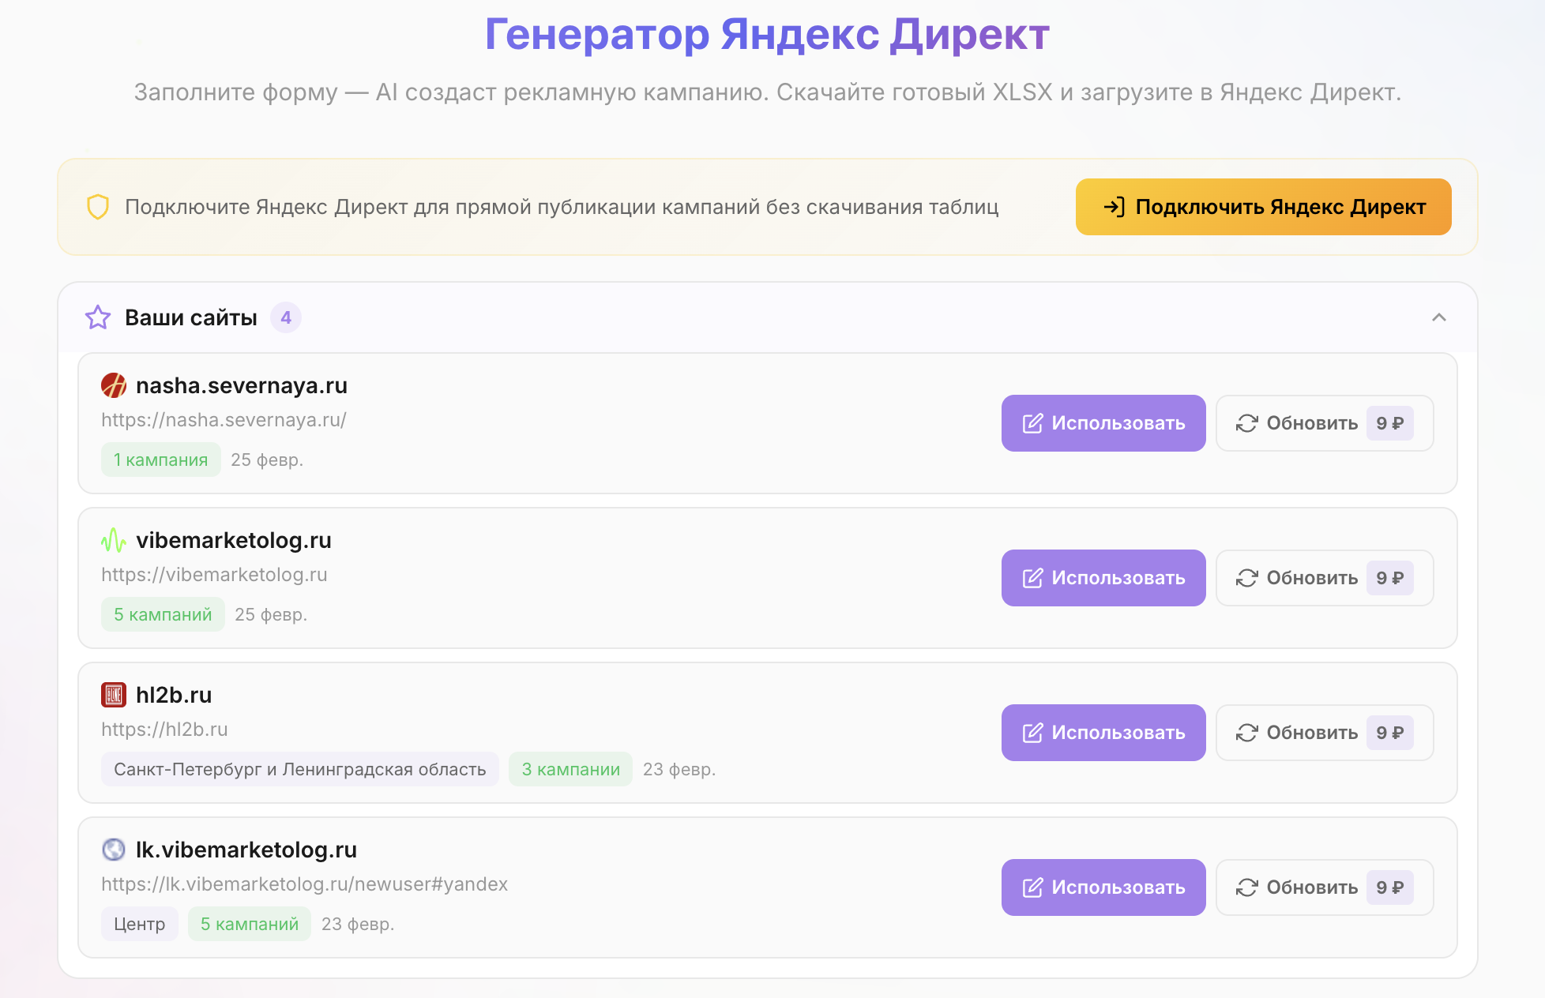
Task: Refresh hl2b.ru via Обновить
Action: coord(1325,733)
